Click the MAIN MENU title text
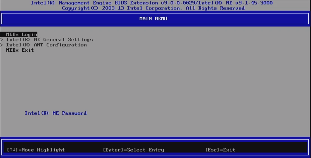Screen dimensions: 311x158 (x=153, y=19)
